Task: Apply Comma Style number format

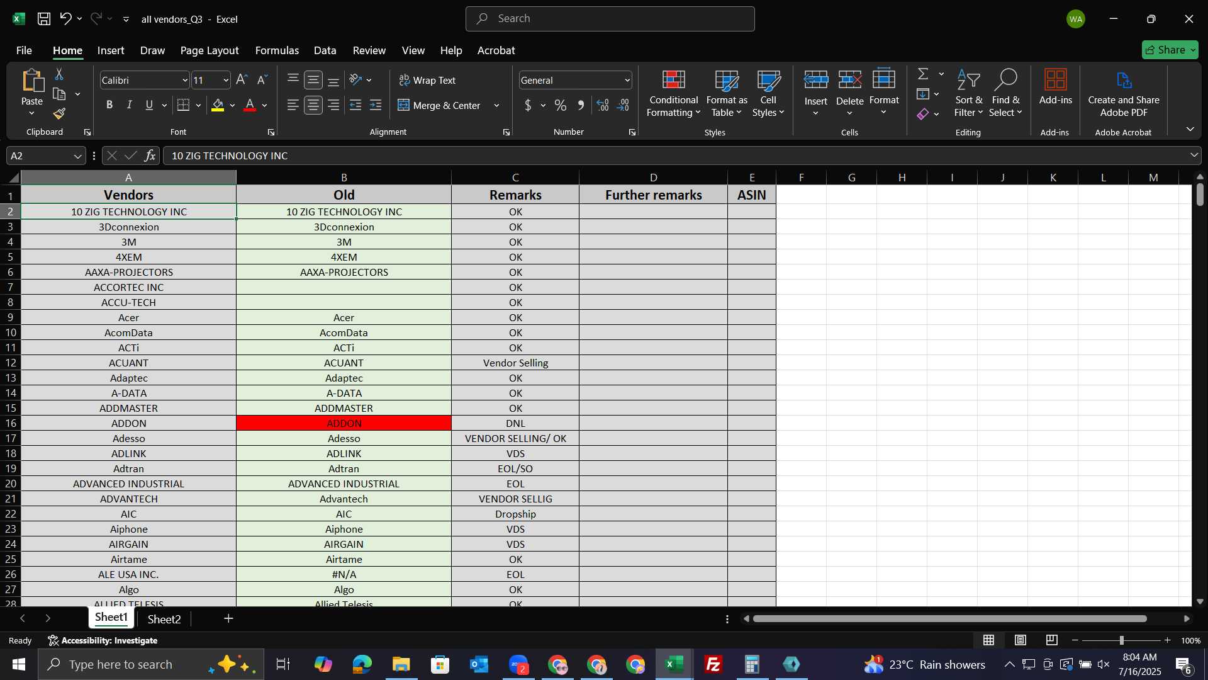Action: pyautogui.click(x=581, y=105)
